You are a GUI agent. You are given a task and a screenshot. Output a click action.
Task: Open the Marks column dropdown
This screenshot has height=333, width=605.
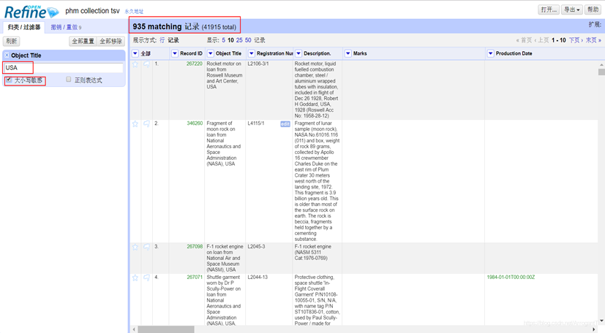tap(348, 53)
